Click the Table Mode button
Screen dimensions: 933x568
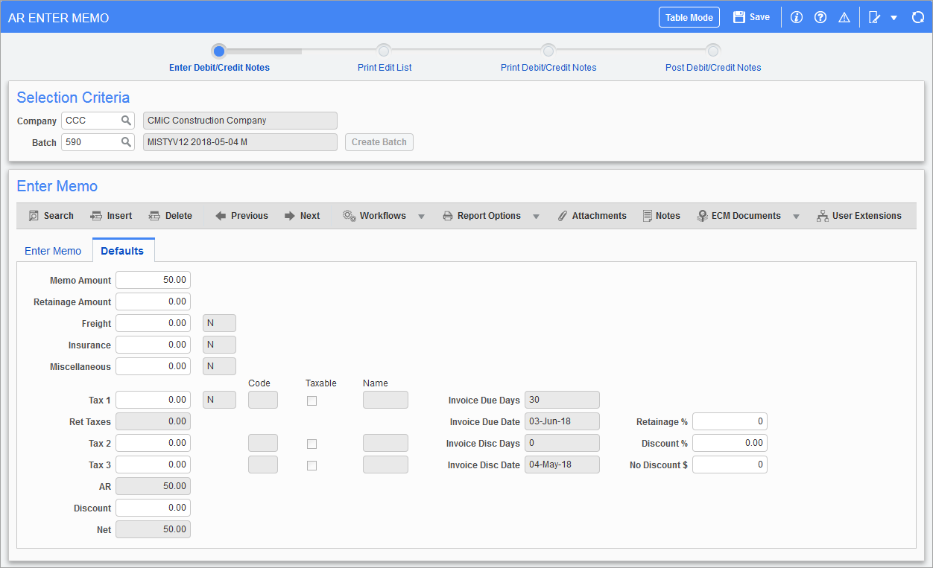coord(689,17)
